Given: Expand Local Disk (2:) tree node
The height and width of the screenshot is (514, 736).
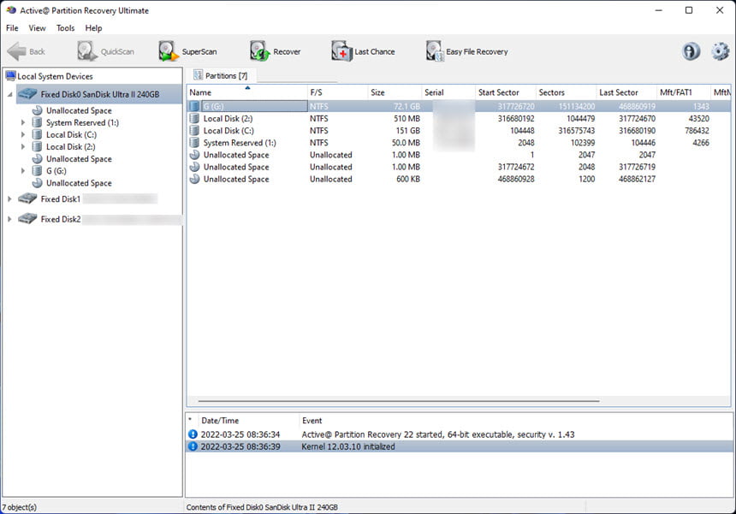Looking at the screenshot, I should (22, 147).
